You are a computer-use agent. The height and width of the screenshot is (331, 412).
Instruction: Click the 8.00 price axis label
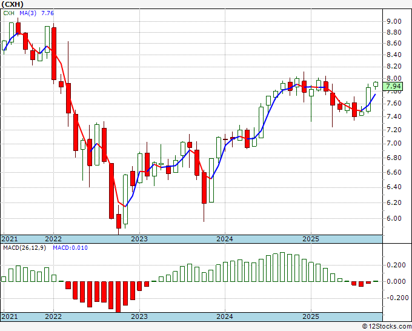click(394, 78)
